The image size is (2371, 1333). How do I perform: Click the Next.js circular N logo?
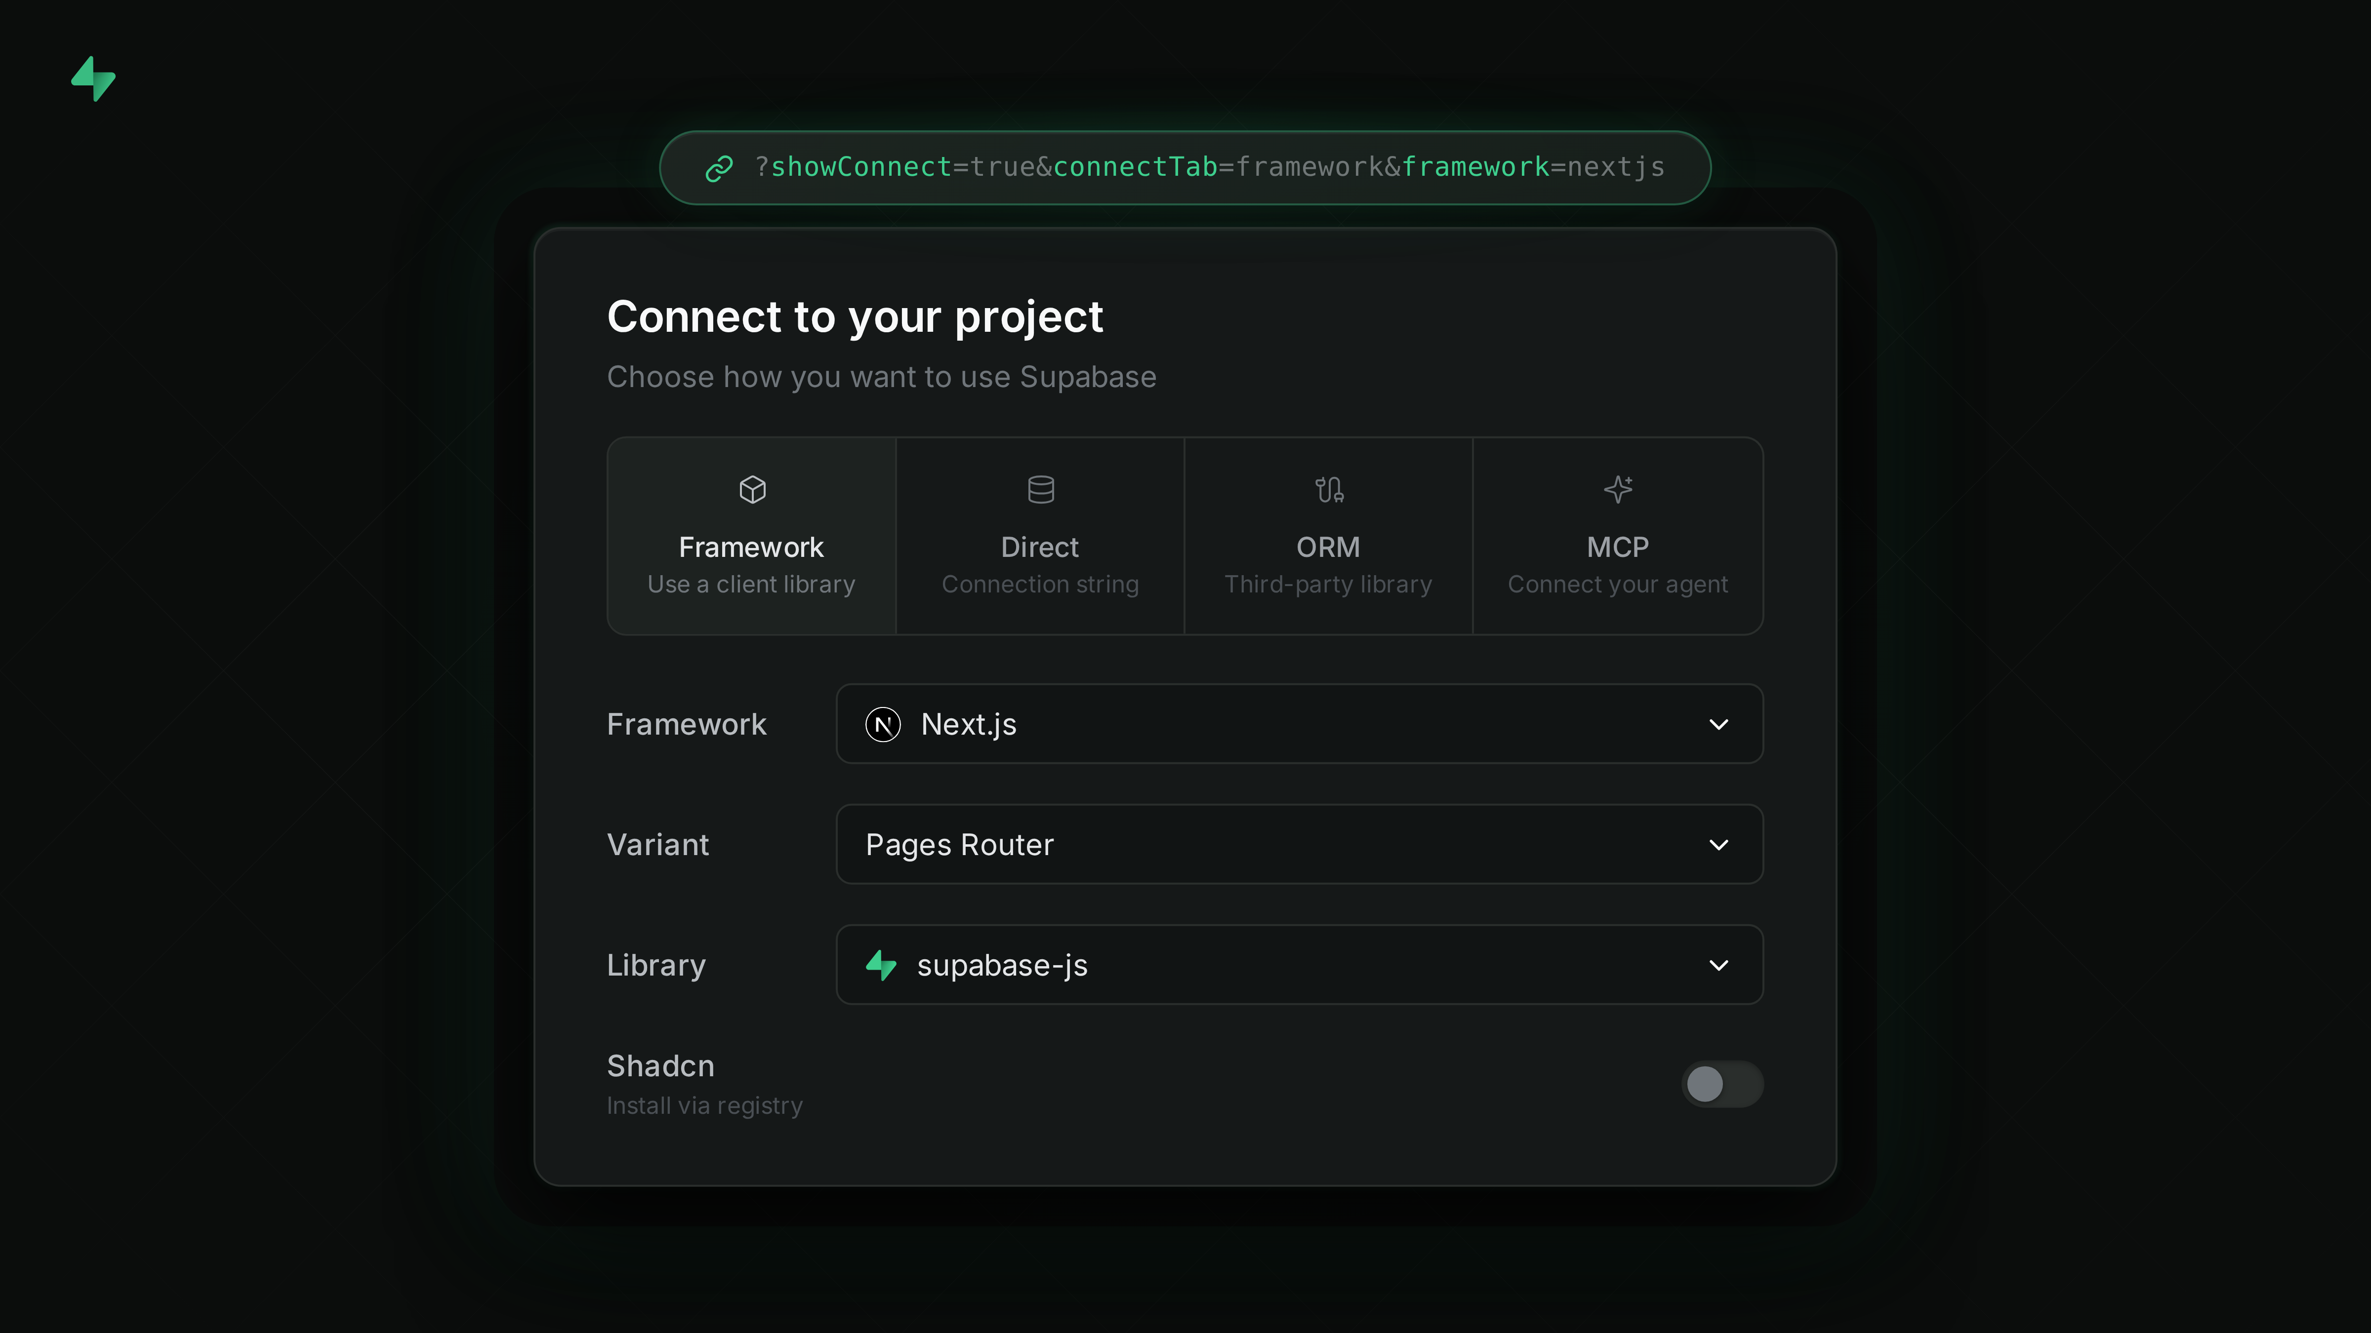883,725
